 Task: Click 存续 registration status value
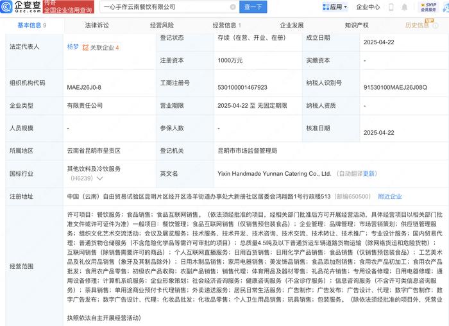point(251,38)
